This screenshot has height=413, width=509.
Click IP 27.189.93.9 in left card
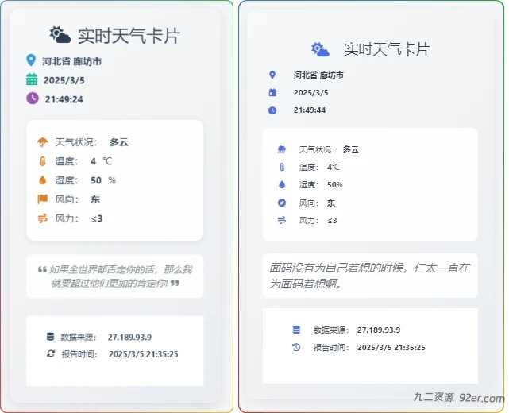coord(130,337)
